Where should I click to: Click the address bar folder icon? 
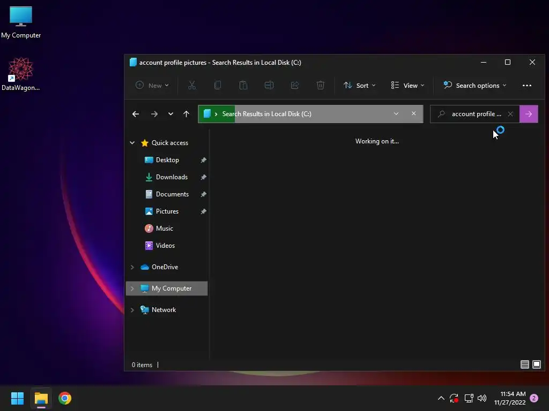(x=207, y=113)
